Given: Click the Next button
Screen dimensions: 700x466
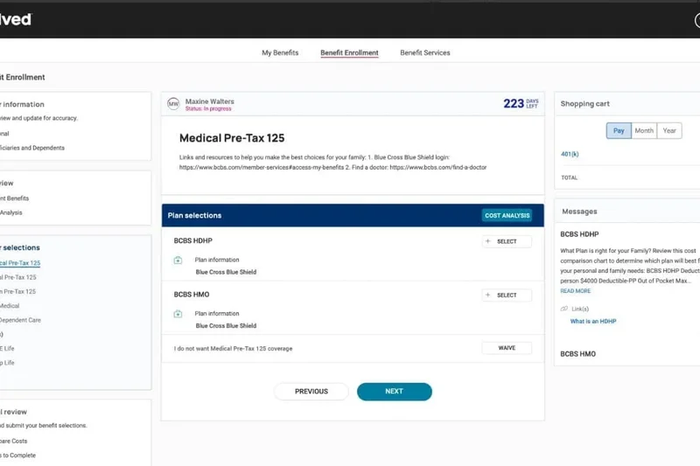Looking at the screenshot, I should [x=395, y=392].
